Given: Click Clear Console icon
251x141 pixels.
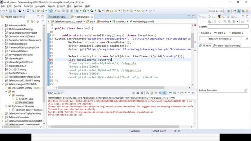Looking at the screenshot, I should 147,93.
